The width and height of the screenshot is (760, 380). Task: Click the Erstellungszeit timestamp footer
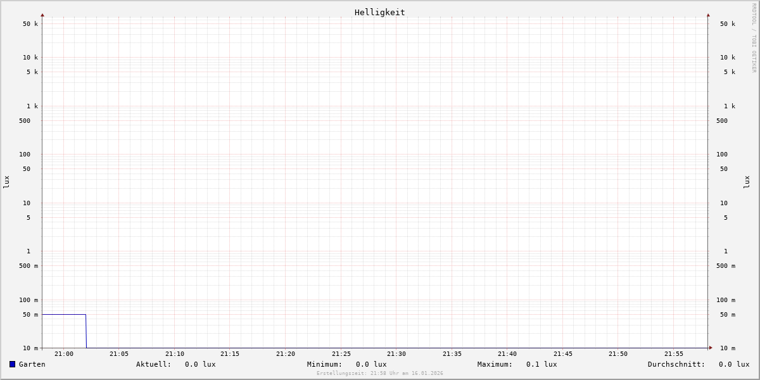coord(380,374)
